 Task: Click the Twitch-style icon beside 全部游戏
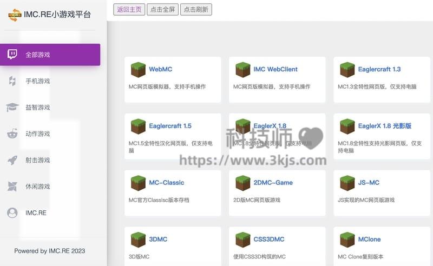(x=12, y=55)
